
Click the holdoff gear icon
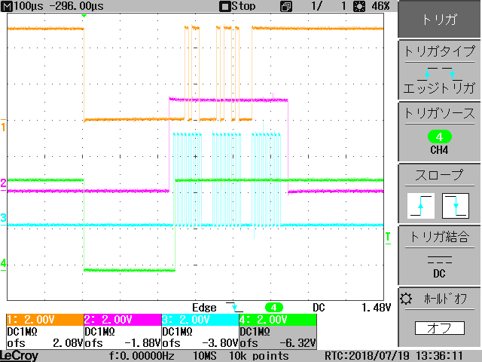pyautogui.click(x=406, y=299)
